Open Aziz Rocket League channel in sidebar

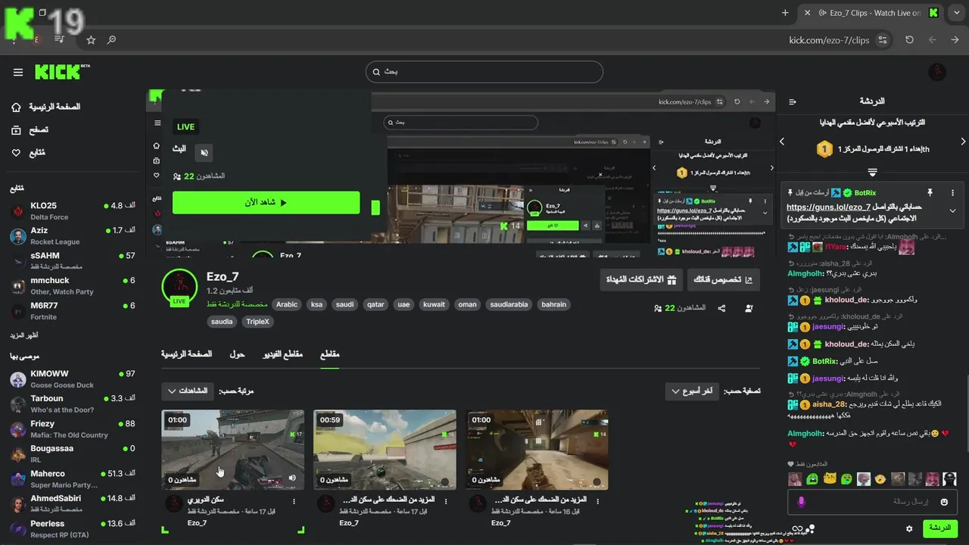[72, 236]
